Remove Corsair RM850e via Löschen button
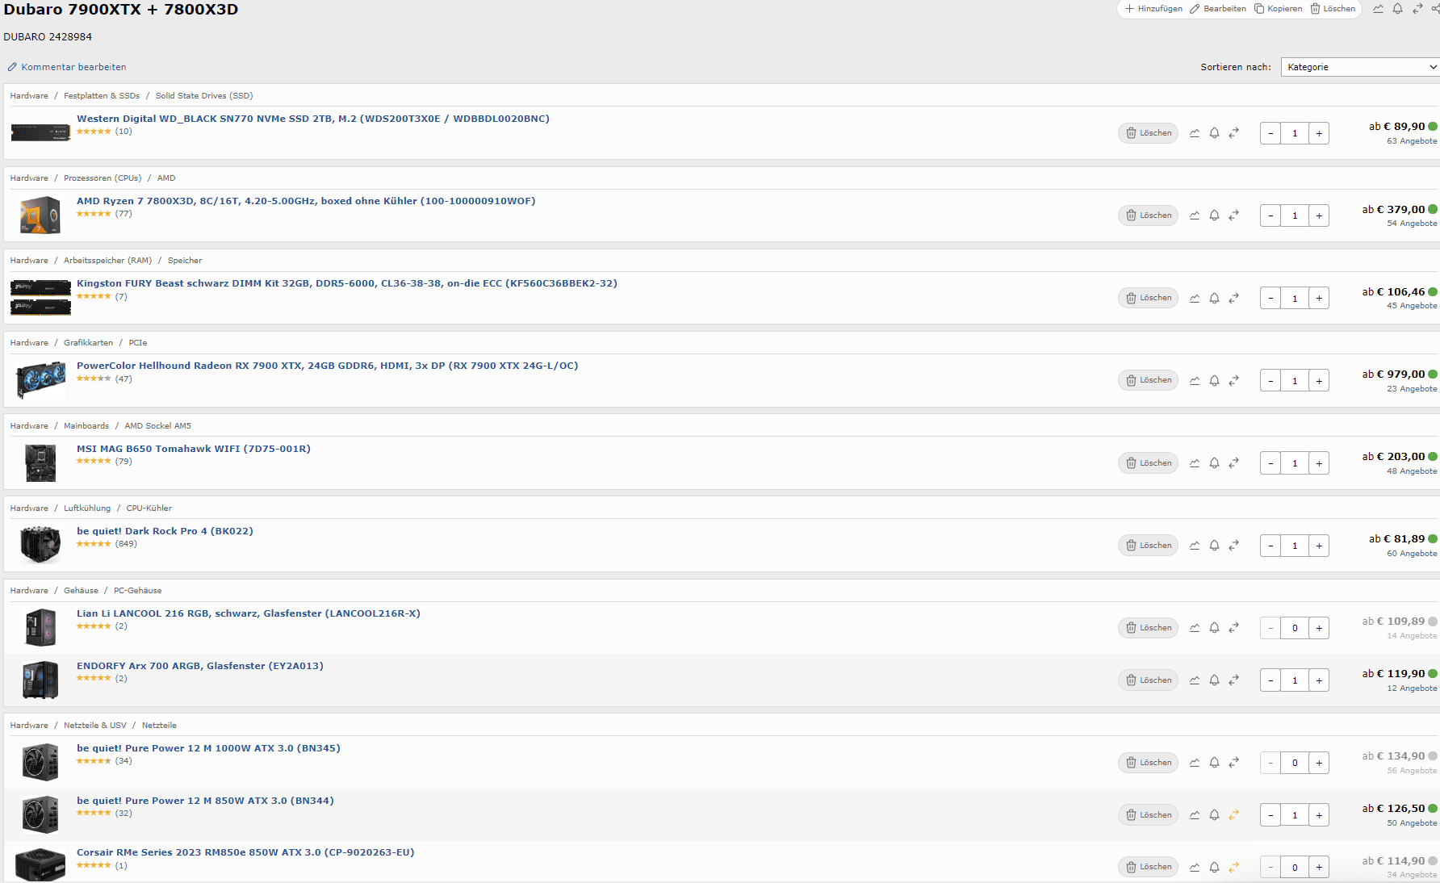Screen dimensions: 1440x883 1148,868
